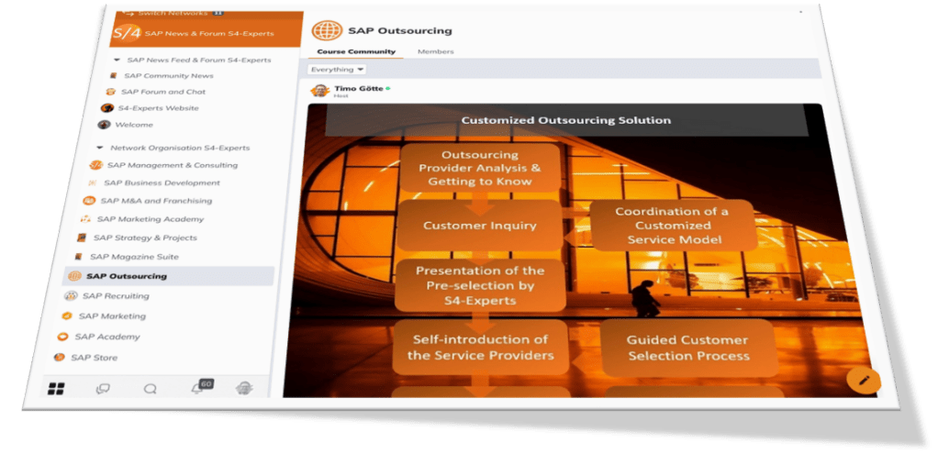The height and width of the screenshot is (454, 938).
Task: Click the "Coordination of a Customized Service Model" box
Action: coord(672,226)
